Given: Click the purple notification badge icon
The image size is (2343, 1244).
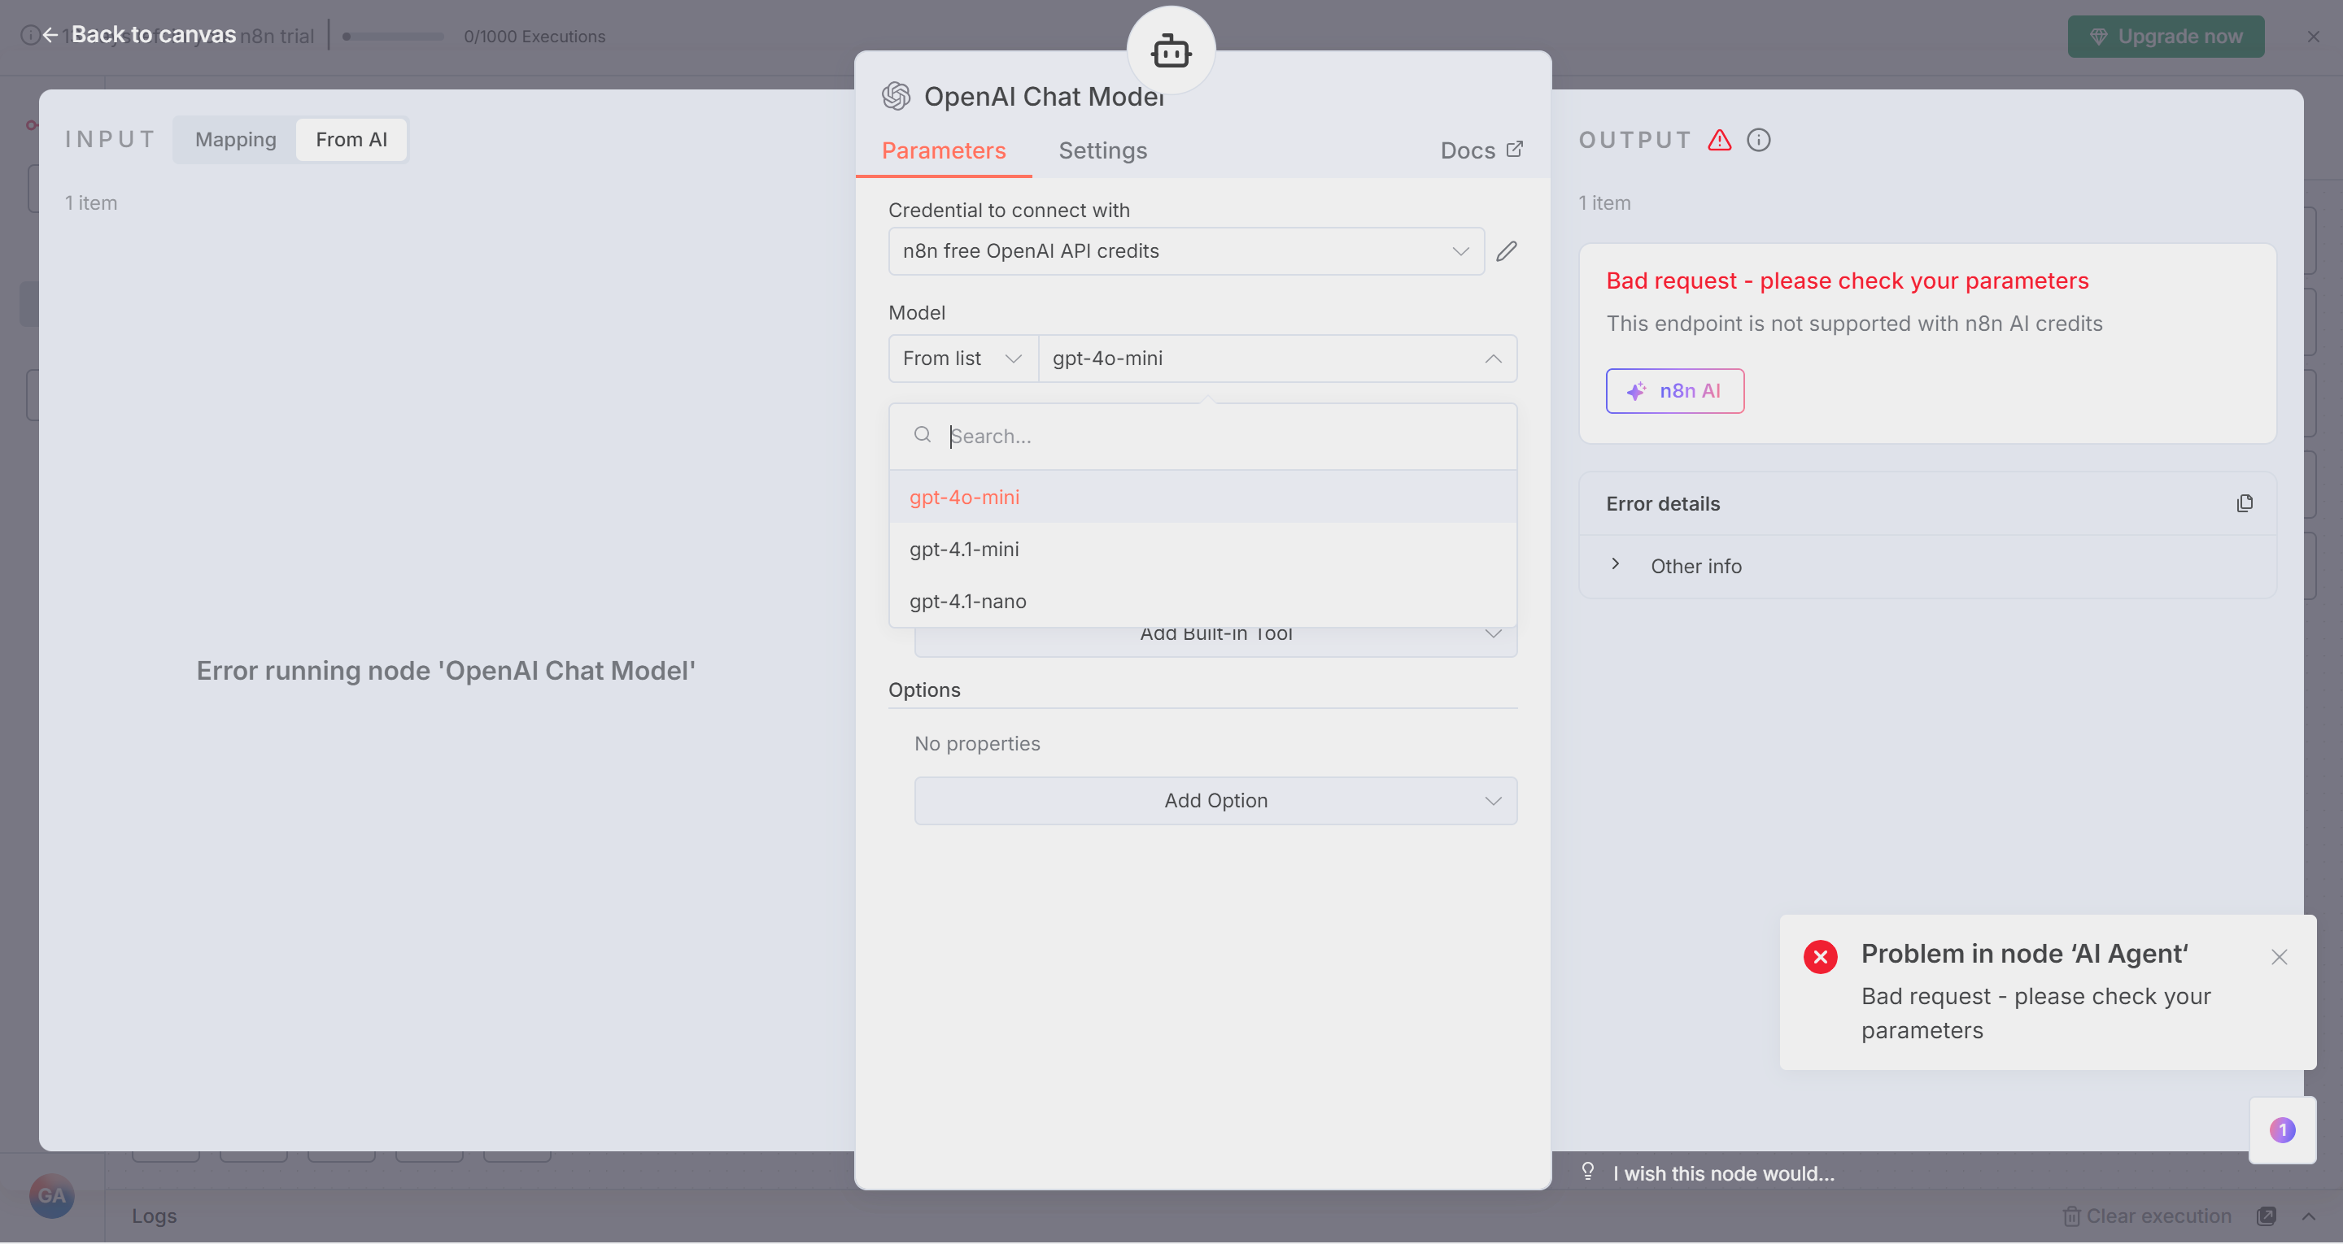Looking at the screenshot, I should [2282, 1129].
